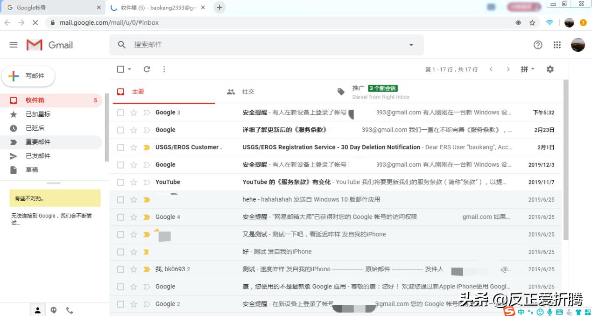
Task: Open the Google apps grid icon
Action: [x=557, y=45]
